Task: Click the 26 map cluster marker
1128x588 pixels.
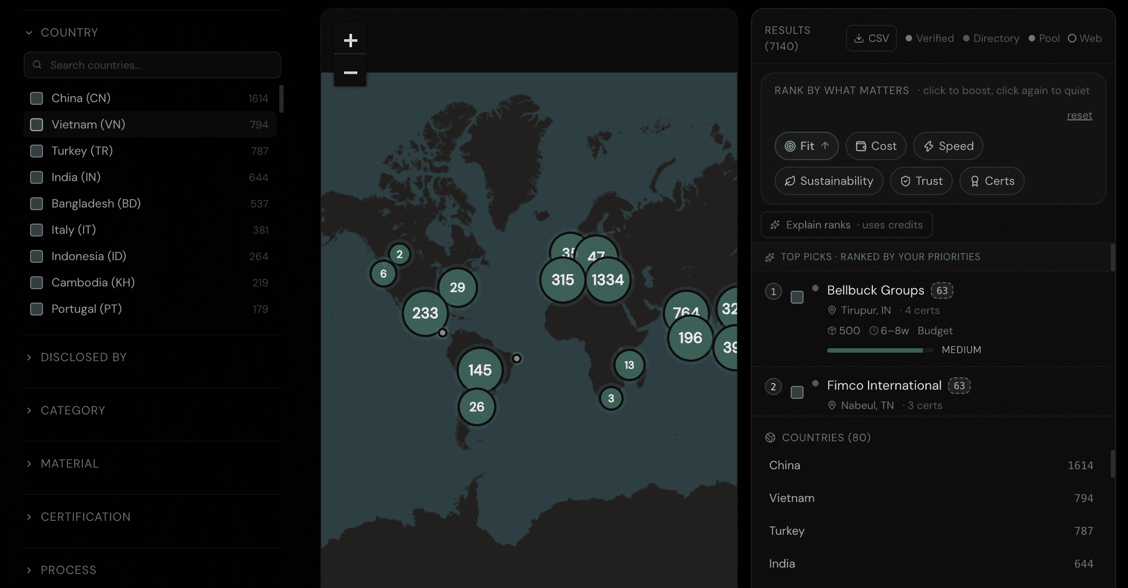Action: pyautogui.click(x=476, y=407)
